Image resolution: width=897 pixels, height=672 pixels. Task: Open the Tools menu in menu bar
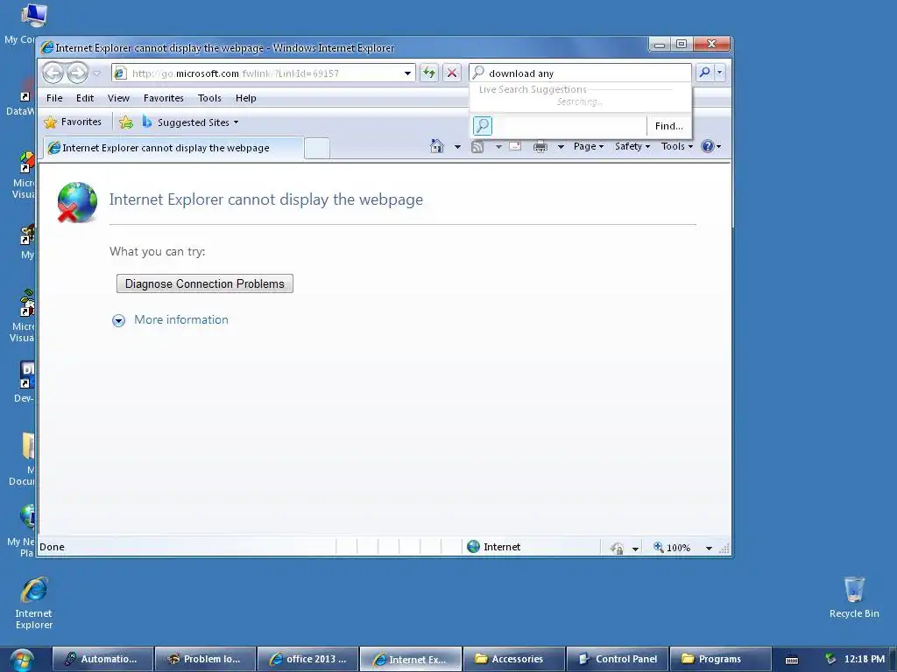click(209, 98)
